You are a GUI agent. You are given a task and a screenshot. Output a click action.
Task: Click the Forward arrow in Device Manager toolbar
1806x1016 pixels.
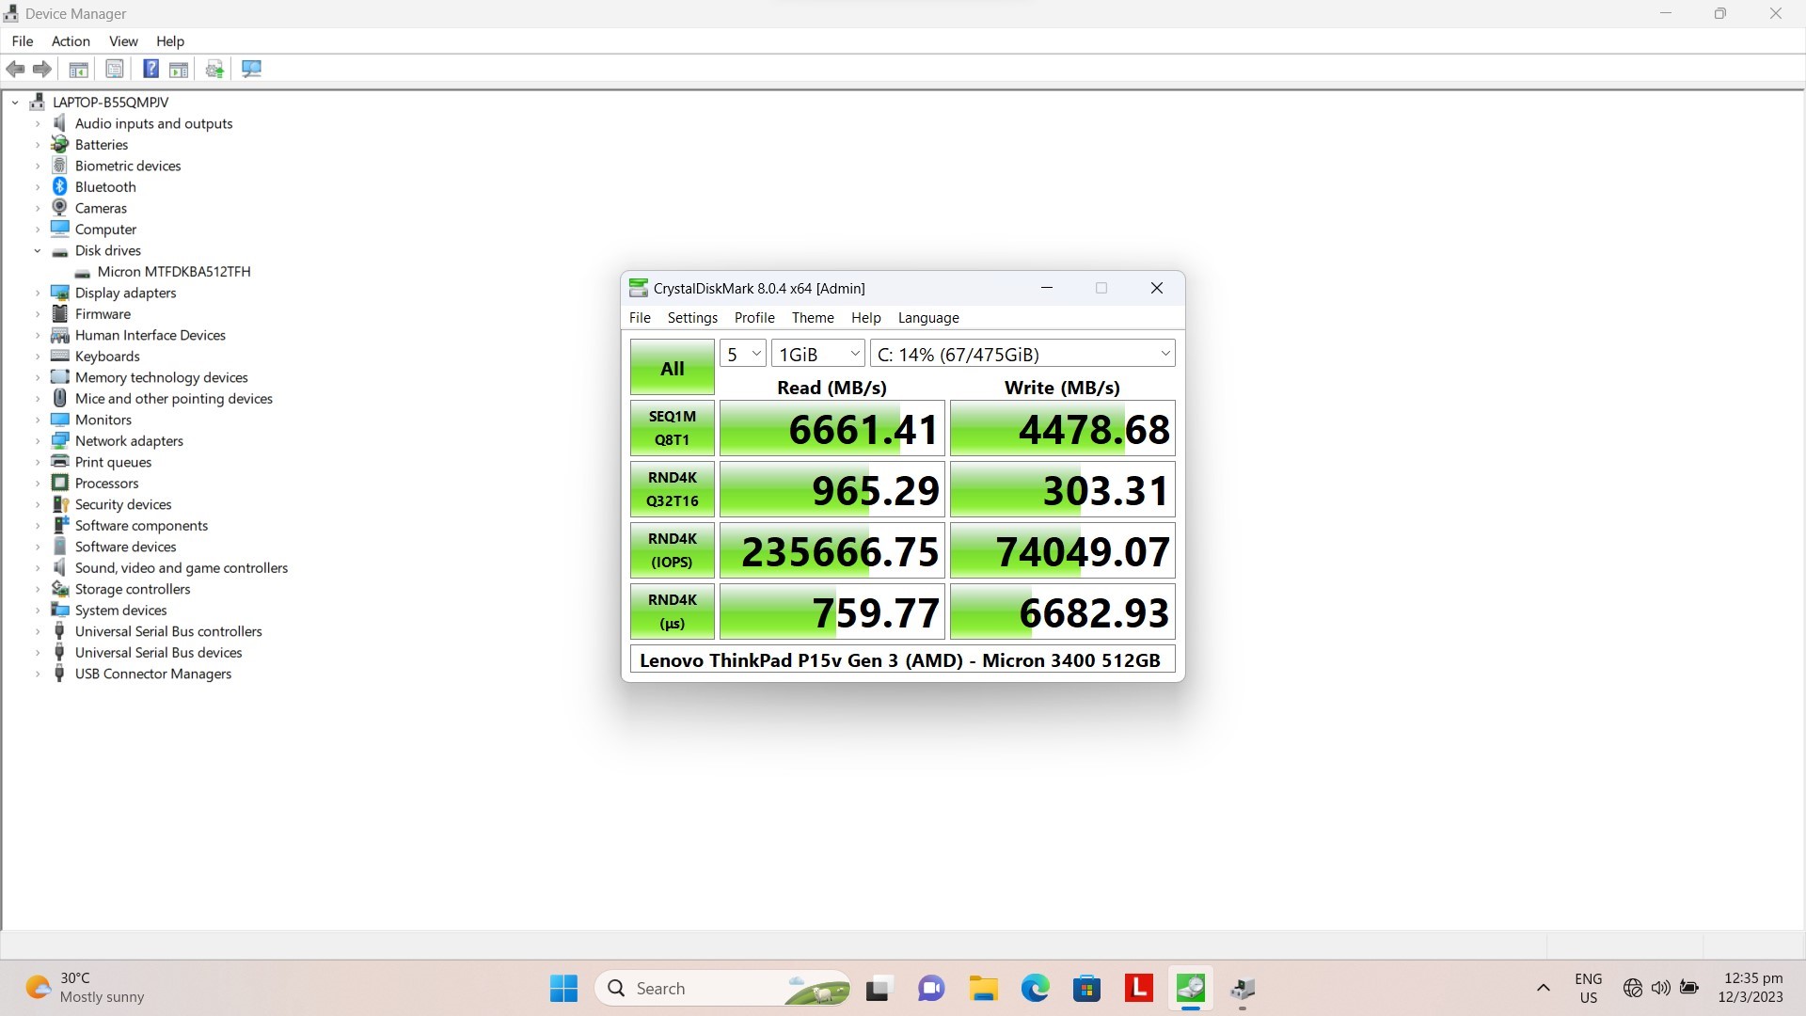[x=42, y=69]
